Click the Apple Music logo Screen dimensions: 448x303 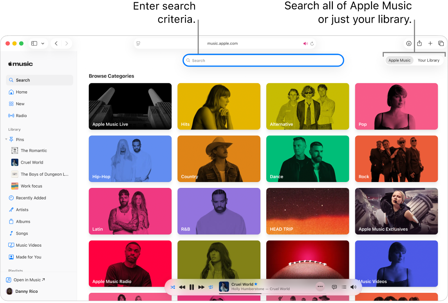coord(20,64)
